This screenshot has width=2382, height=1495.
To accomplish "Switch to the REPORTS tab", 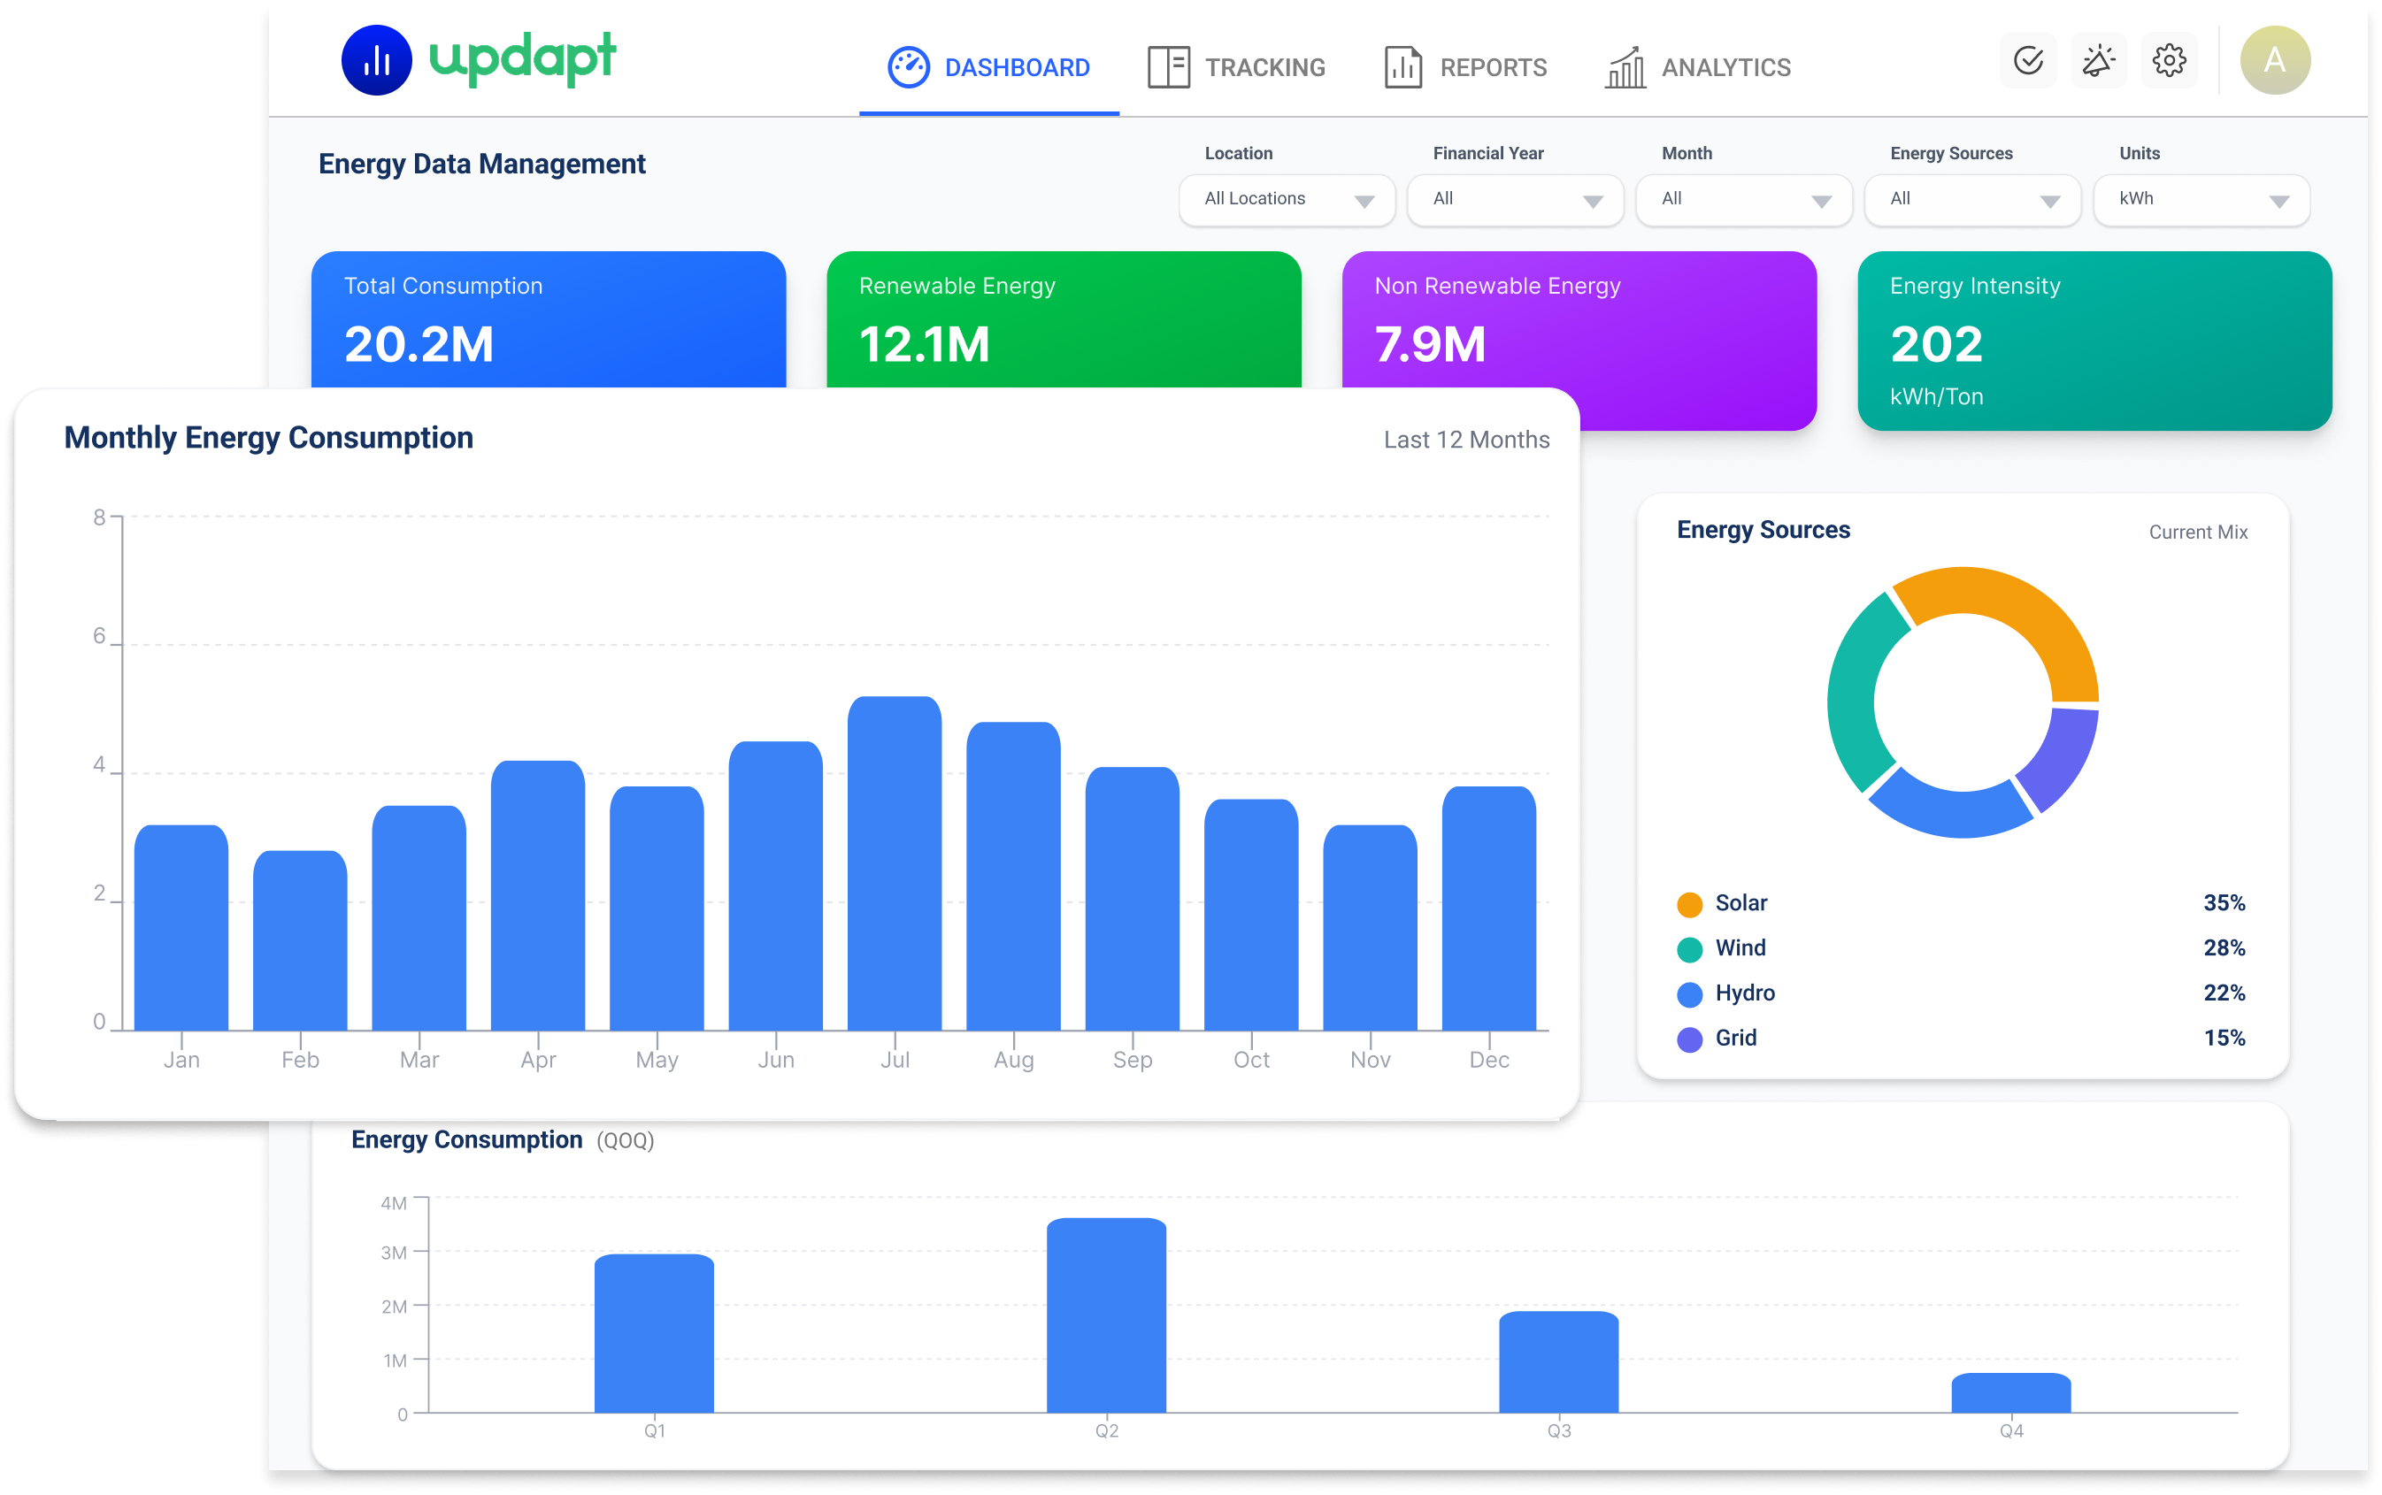I will [x=1464, y=67].
